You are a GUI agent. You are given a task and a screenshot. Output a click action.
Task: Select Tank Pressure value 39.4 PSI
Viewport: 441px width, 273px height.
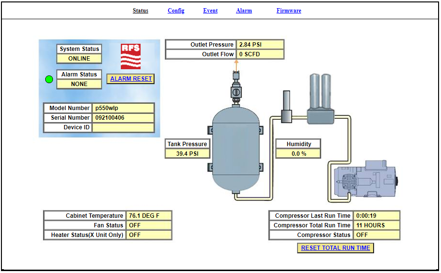click(x=187, y=154)
